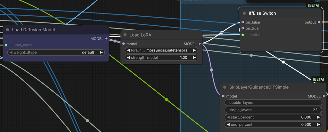This screenshot has width=328, height=132.
Task: Click the MODEL output socket on SkipLayerGuidanceDiTSimple
Action: (x=324, y=96)
